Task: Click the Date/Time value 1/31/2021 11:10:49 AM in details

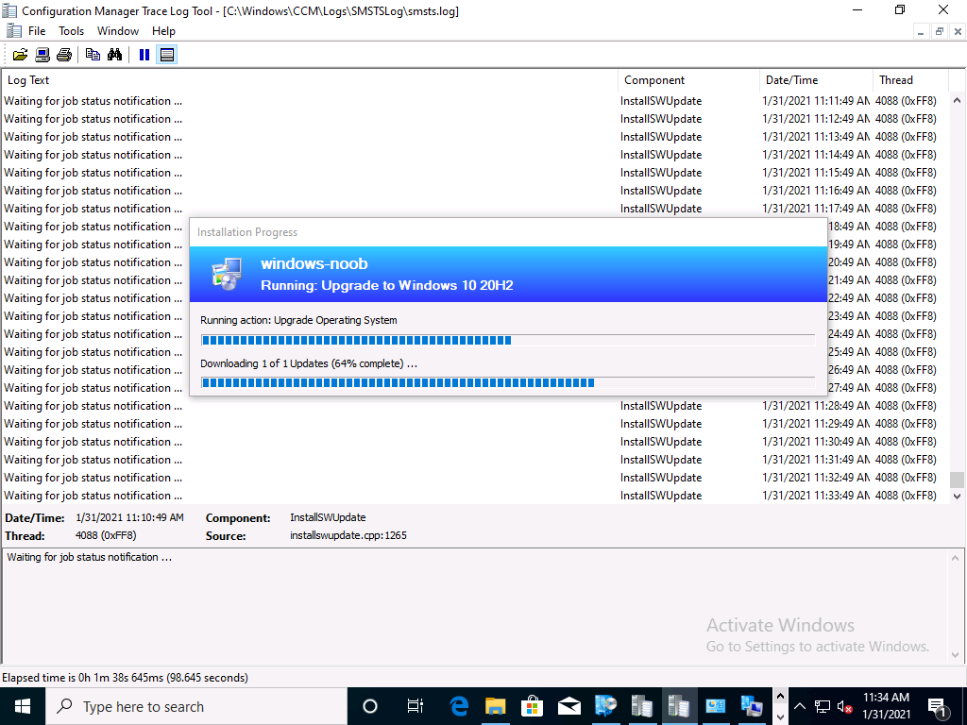Action: 129,517
